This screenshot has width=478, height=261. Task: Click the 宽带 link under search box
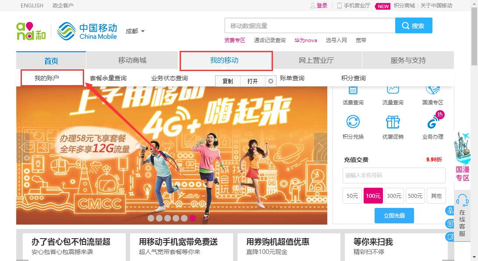361,40
